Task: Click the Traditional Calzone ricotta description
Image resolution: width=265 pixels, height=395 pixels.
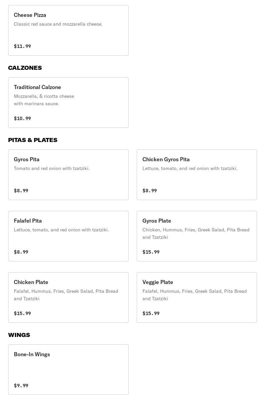Action: point(44,100)
